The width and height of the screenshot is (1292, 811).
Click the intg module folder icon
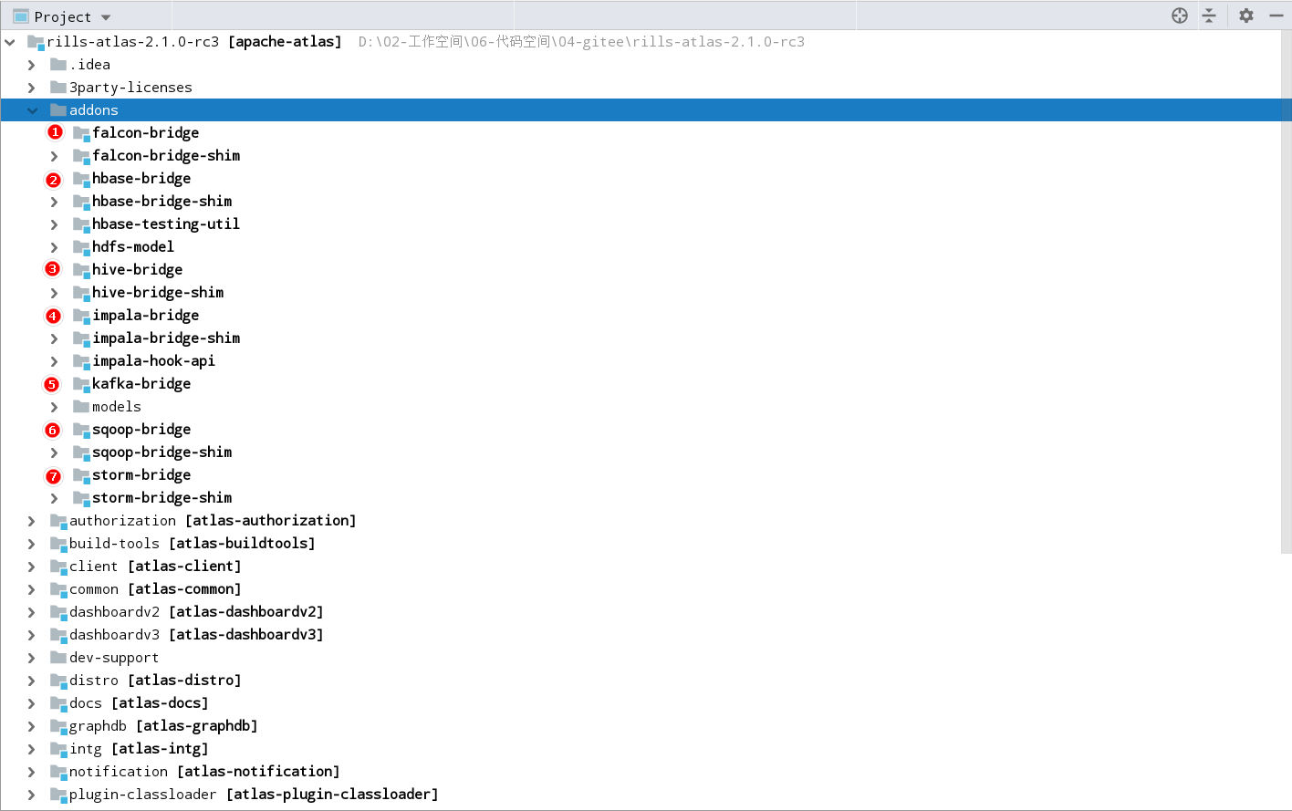point(58,749)
